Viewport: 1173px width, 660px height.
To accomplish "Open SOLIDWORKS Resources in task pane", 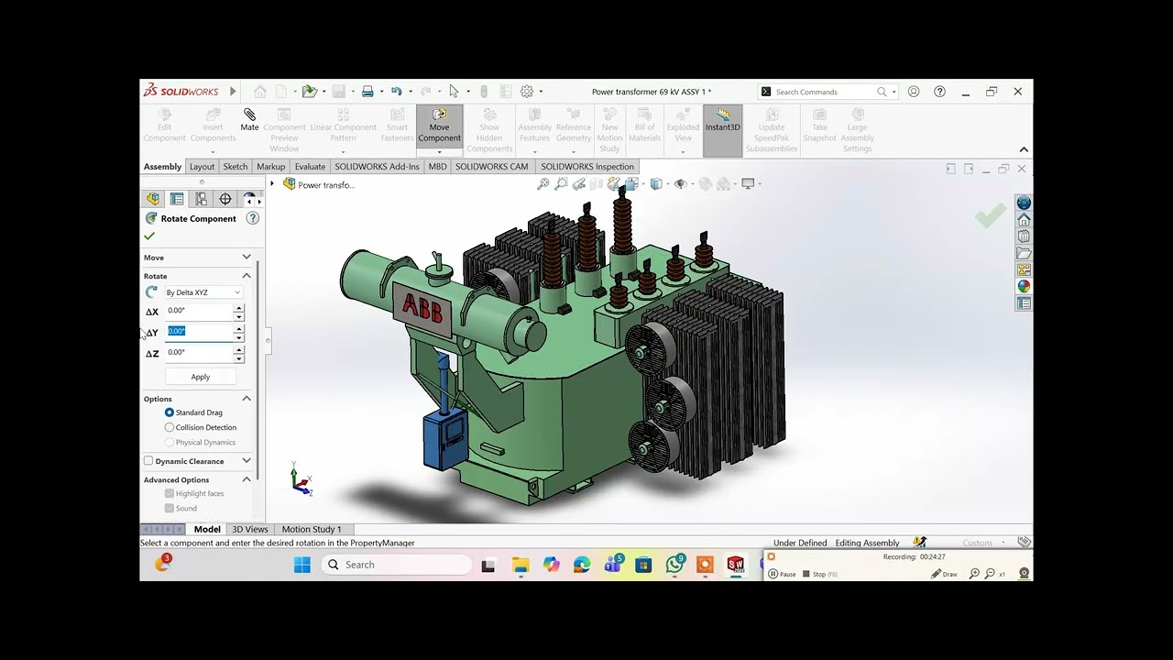I will [1024, 220].
